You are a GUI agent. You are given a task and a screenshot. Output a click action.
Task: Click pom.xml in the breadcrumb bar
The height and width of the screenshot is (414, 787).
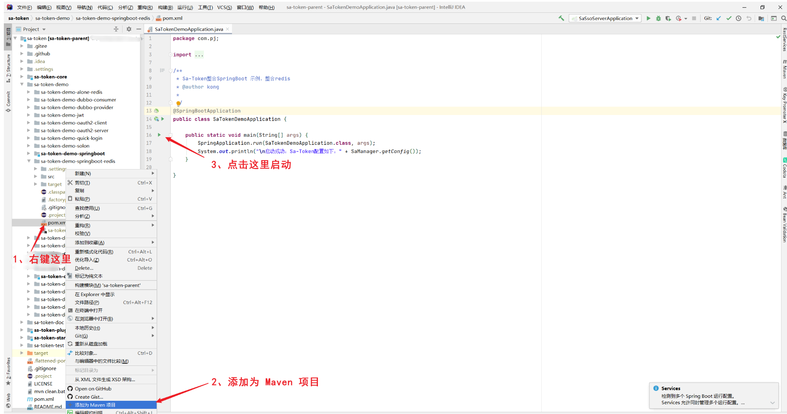[169, 18]
